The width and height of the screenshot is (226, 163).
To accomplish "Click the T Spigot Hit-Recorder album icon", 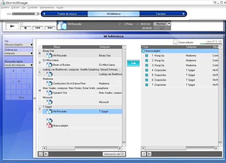I will 49,111.
